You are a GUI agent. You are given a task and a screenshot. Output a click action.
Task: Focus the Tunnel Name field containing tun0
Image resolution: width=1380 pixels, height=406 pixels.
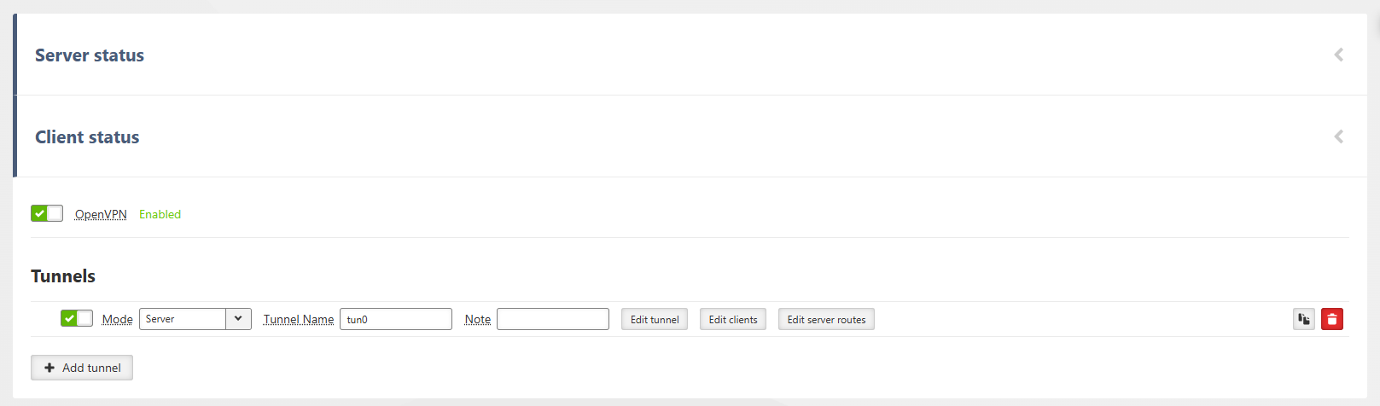point(395,319)
